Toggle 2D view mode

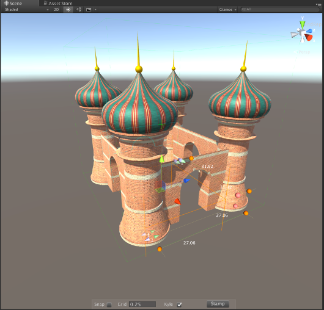click(56, 10)
